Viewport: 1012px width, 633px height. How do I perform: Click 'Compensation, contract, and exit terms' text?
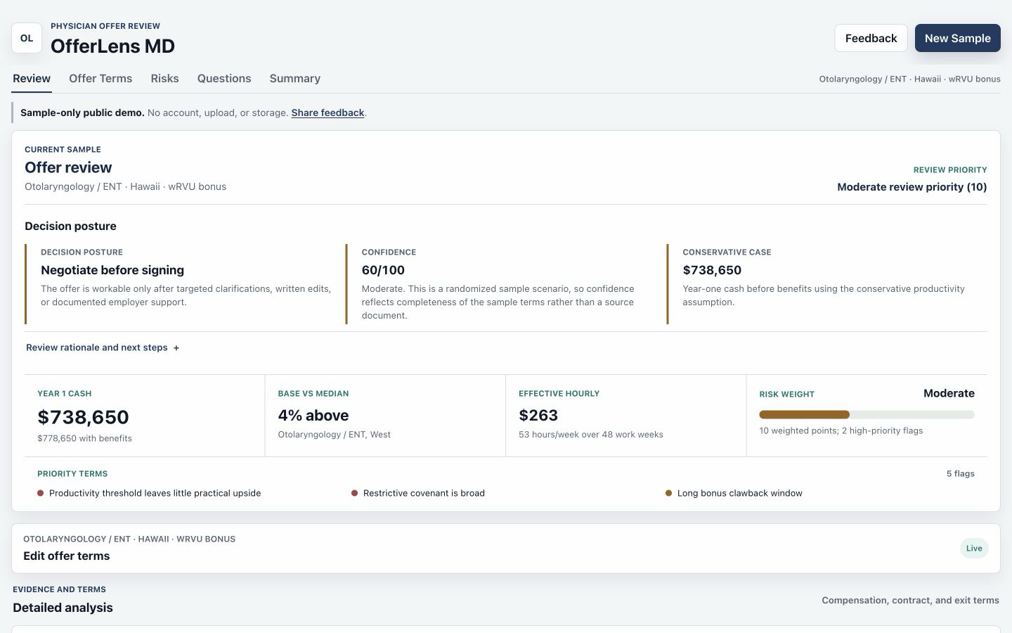(910, 601)
